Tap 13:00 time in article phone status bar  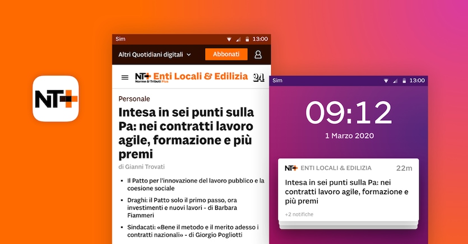pyautogui.click(x=260, y=39)
